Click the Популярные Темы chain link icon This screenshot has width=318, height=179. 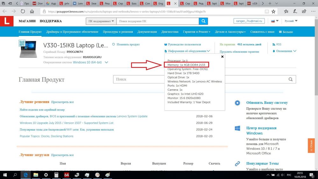tap(237, 164)
